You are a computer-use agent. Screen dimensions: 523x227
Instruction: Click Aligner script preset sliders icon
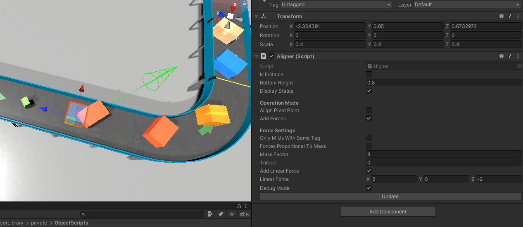(510, 56)
